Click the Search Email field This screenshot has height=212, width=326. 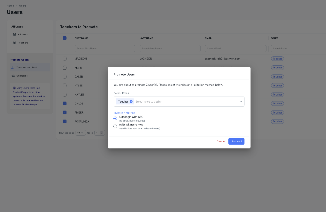pos(236,49)
